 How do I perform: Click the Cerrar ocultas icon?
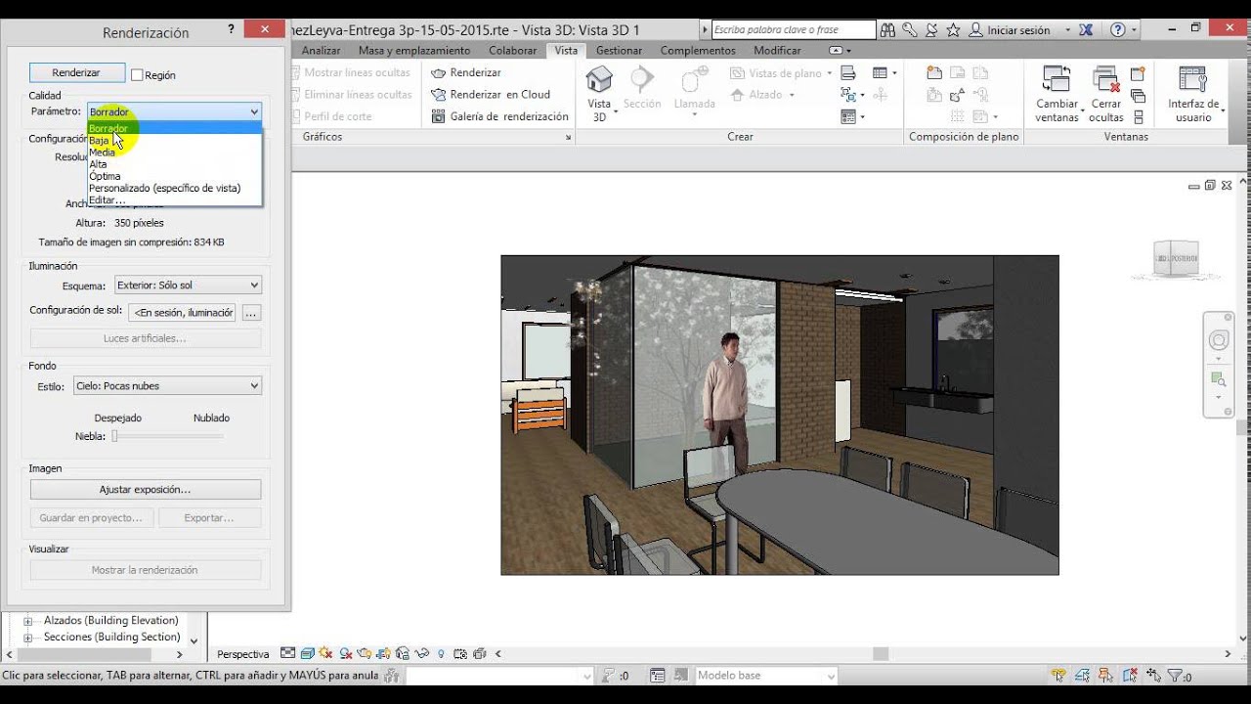click(1105, 80)
